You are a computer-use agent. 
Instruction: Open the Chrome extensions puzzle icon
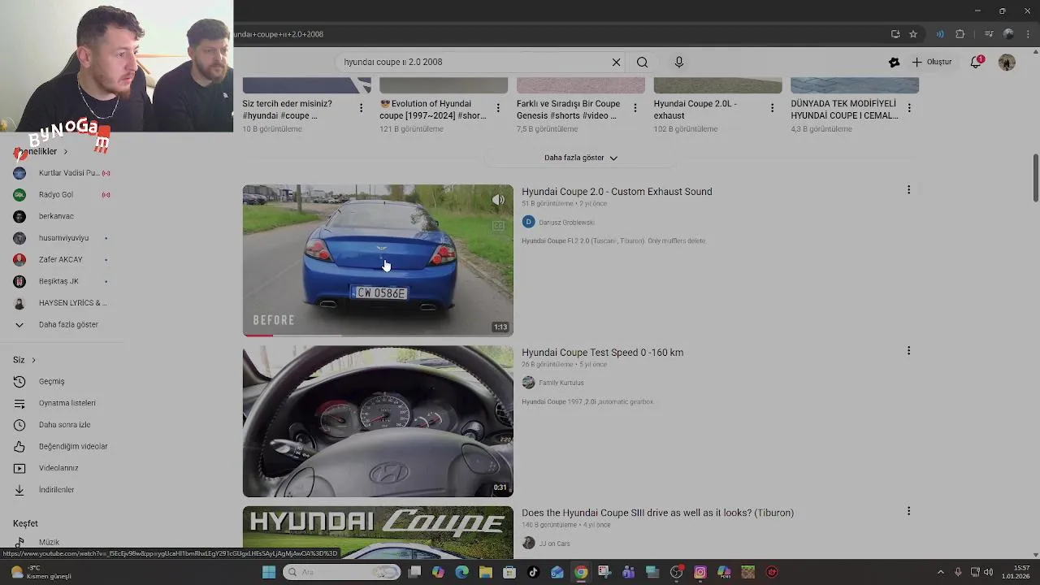pos(960,34)
